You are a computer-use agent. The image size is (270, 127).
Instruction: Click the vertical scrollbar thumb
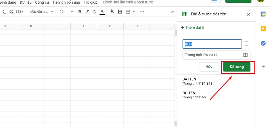176,33
